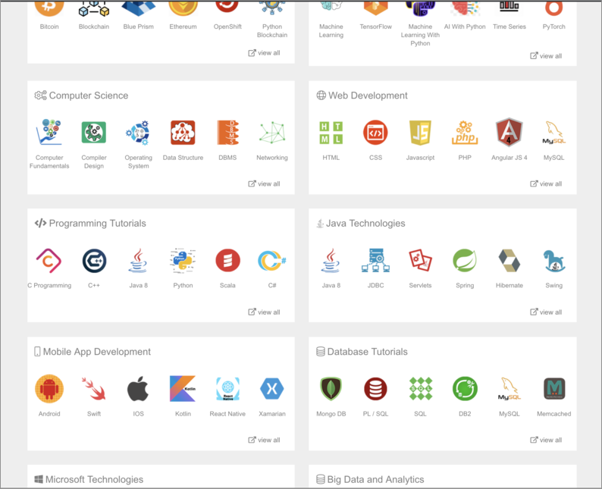Screen dimensions: 602x489
Task: Click view all under Computer Science
Action: 265,183
